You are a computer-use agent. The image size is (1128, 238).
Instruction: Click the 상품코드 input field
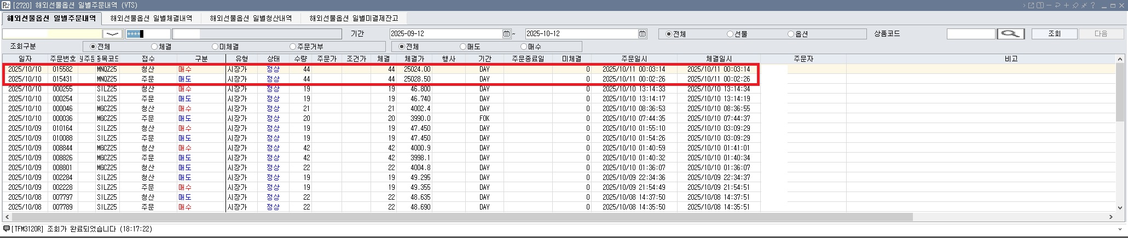tap(970, 34)
